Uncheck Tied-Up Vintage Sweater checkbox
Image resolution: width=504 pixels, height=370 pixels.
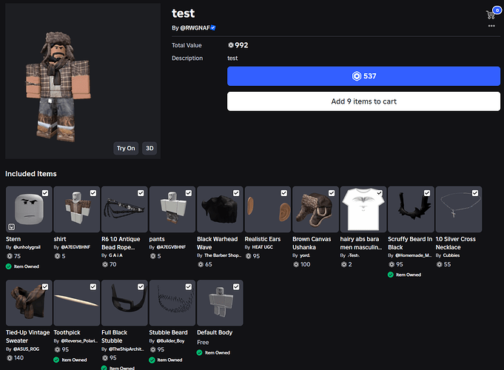coord(45,286)
